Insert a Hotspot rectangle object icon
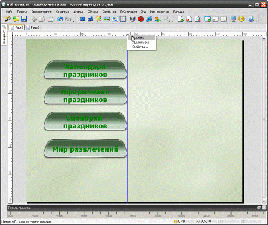The image size is (268, 225). pos(123,19)
